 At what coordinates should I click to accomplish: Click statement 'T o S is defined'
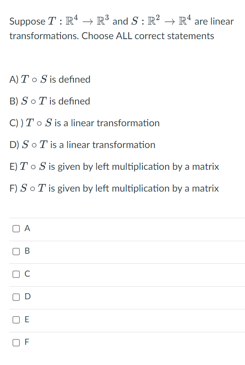pos(50,79)
